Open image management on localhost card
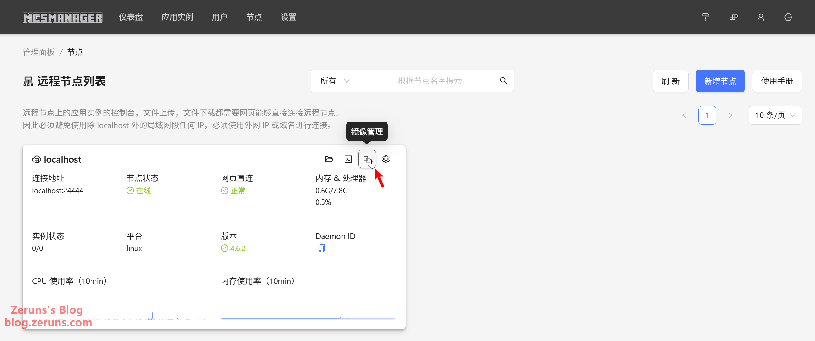Screen dimensions: 815x341 point(367,159)
